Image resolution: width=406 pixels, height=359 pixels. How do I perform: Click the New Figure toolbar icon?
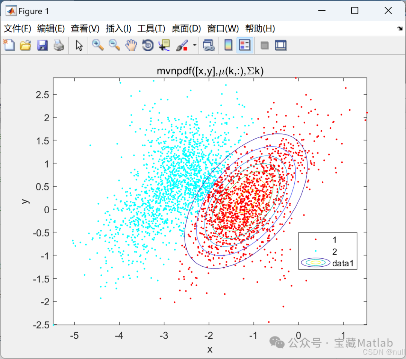[9, 45]
